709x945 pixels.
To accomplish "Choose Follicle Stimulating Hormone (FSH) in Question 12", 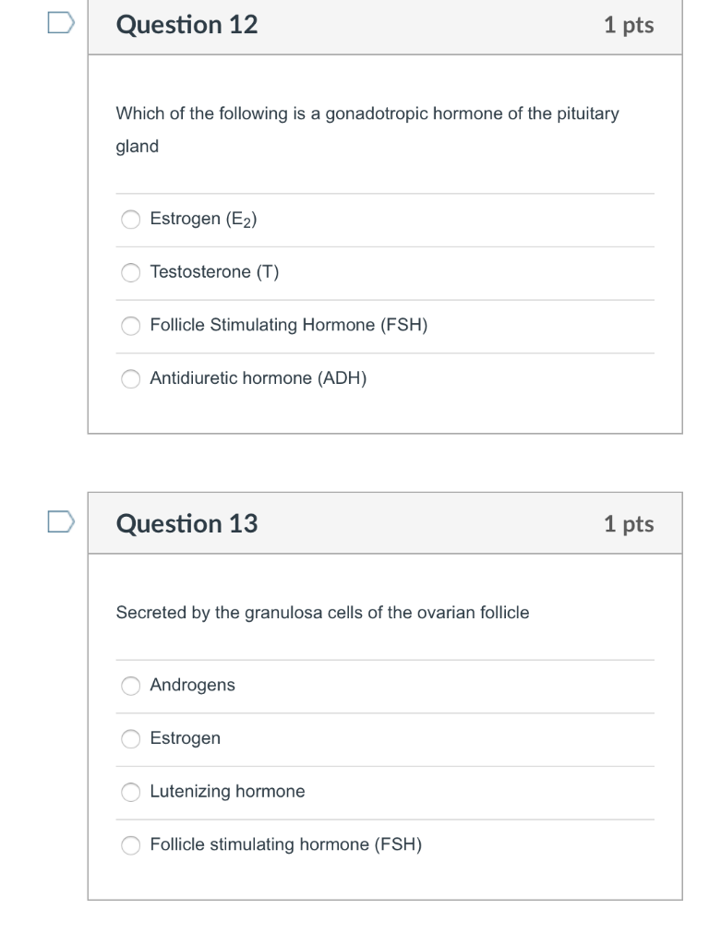I will click(x=131, y=326).
